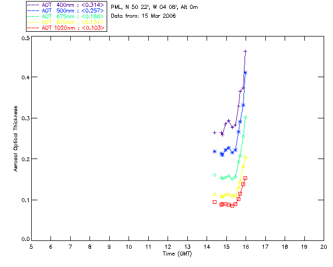The width and height of the screenshot is (333, 267).
Task: Select the red dashed line sample in legend
Action: [x=33, y=28]
